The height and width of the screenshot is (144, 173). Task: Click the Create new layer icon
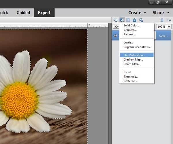click(116, 20)
